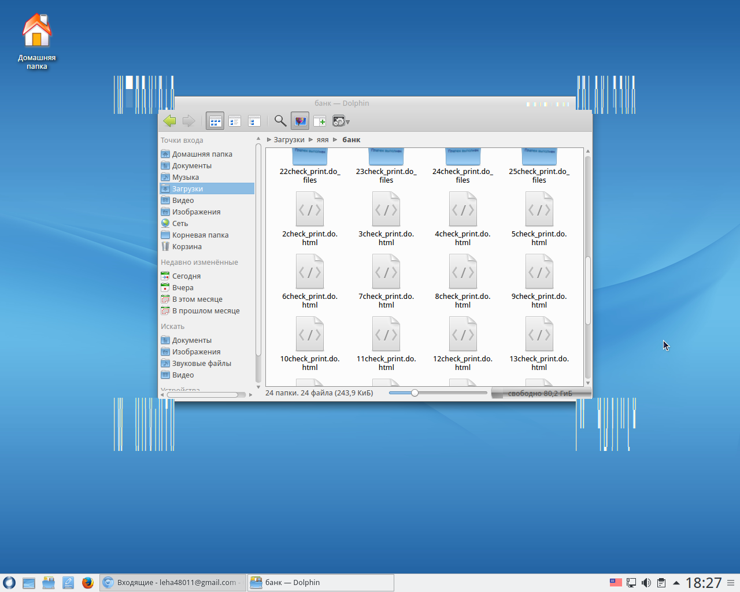Click the Загрузки breadcrumb in path bar

coord(288,140)
